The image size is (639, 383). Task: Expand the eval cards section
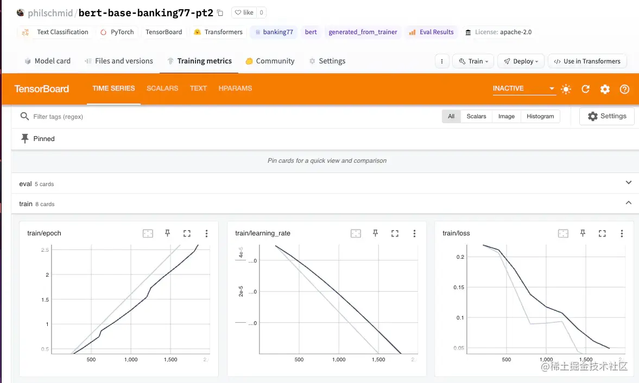pyautogui.click(x=628, y=183)
